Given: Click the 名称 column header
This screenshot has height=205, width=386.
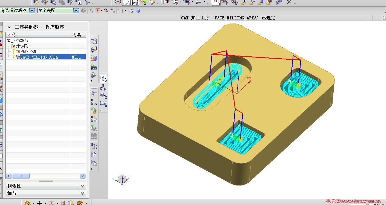Looking at the screenshot, I should (x=38, y=35).
